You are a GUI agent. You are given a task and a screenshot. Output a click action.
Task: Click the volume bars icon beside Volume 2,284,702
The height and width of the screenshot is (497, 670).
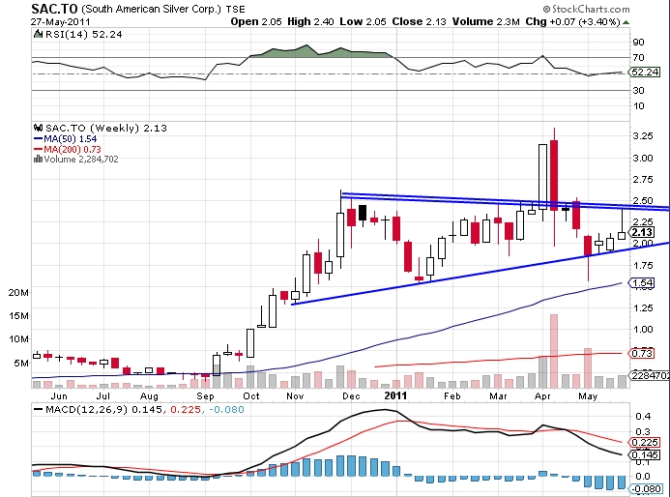[x=38, y=159]
